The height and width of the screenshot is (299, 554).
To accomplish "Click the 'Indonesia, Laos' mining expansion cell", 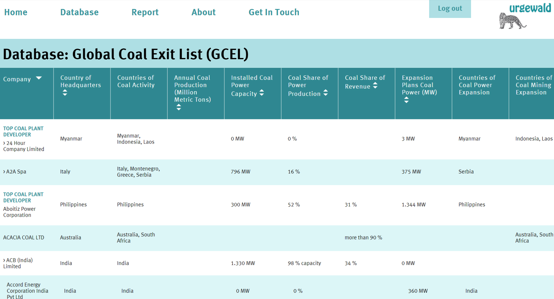I will (x=534, y=139).
